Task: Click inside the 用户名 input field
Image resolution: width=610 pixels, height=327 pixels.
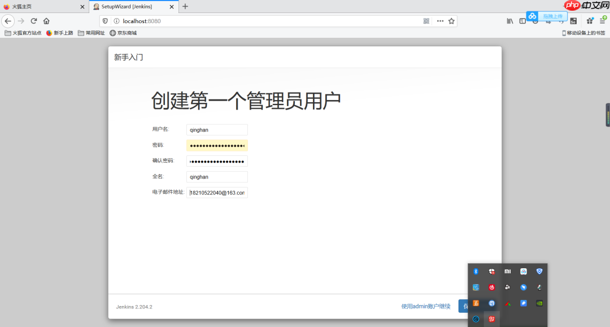Action: pos(217,129)
